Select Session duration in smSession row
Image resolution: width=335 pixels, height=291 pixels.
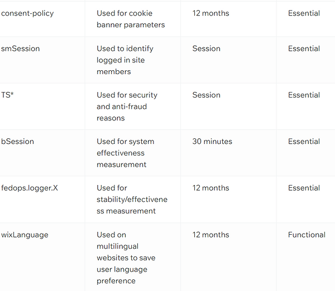tap(207, 48)
